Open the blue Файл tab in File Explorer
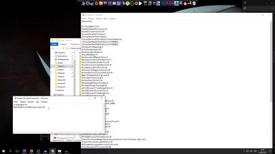The width and height of the screenshot is (275, 154). tap(55, 44)
